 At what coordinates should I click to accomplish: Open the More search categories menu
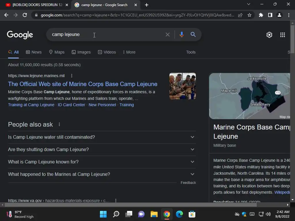(x=129, y=52)
